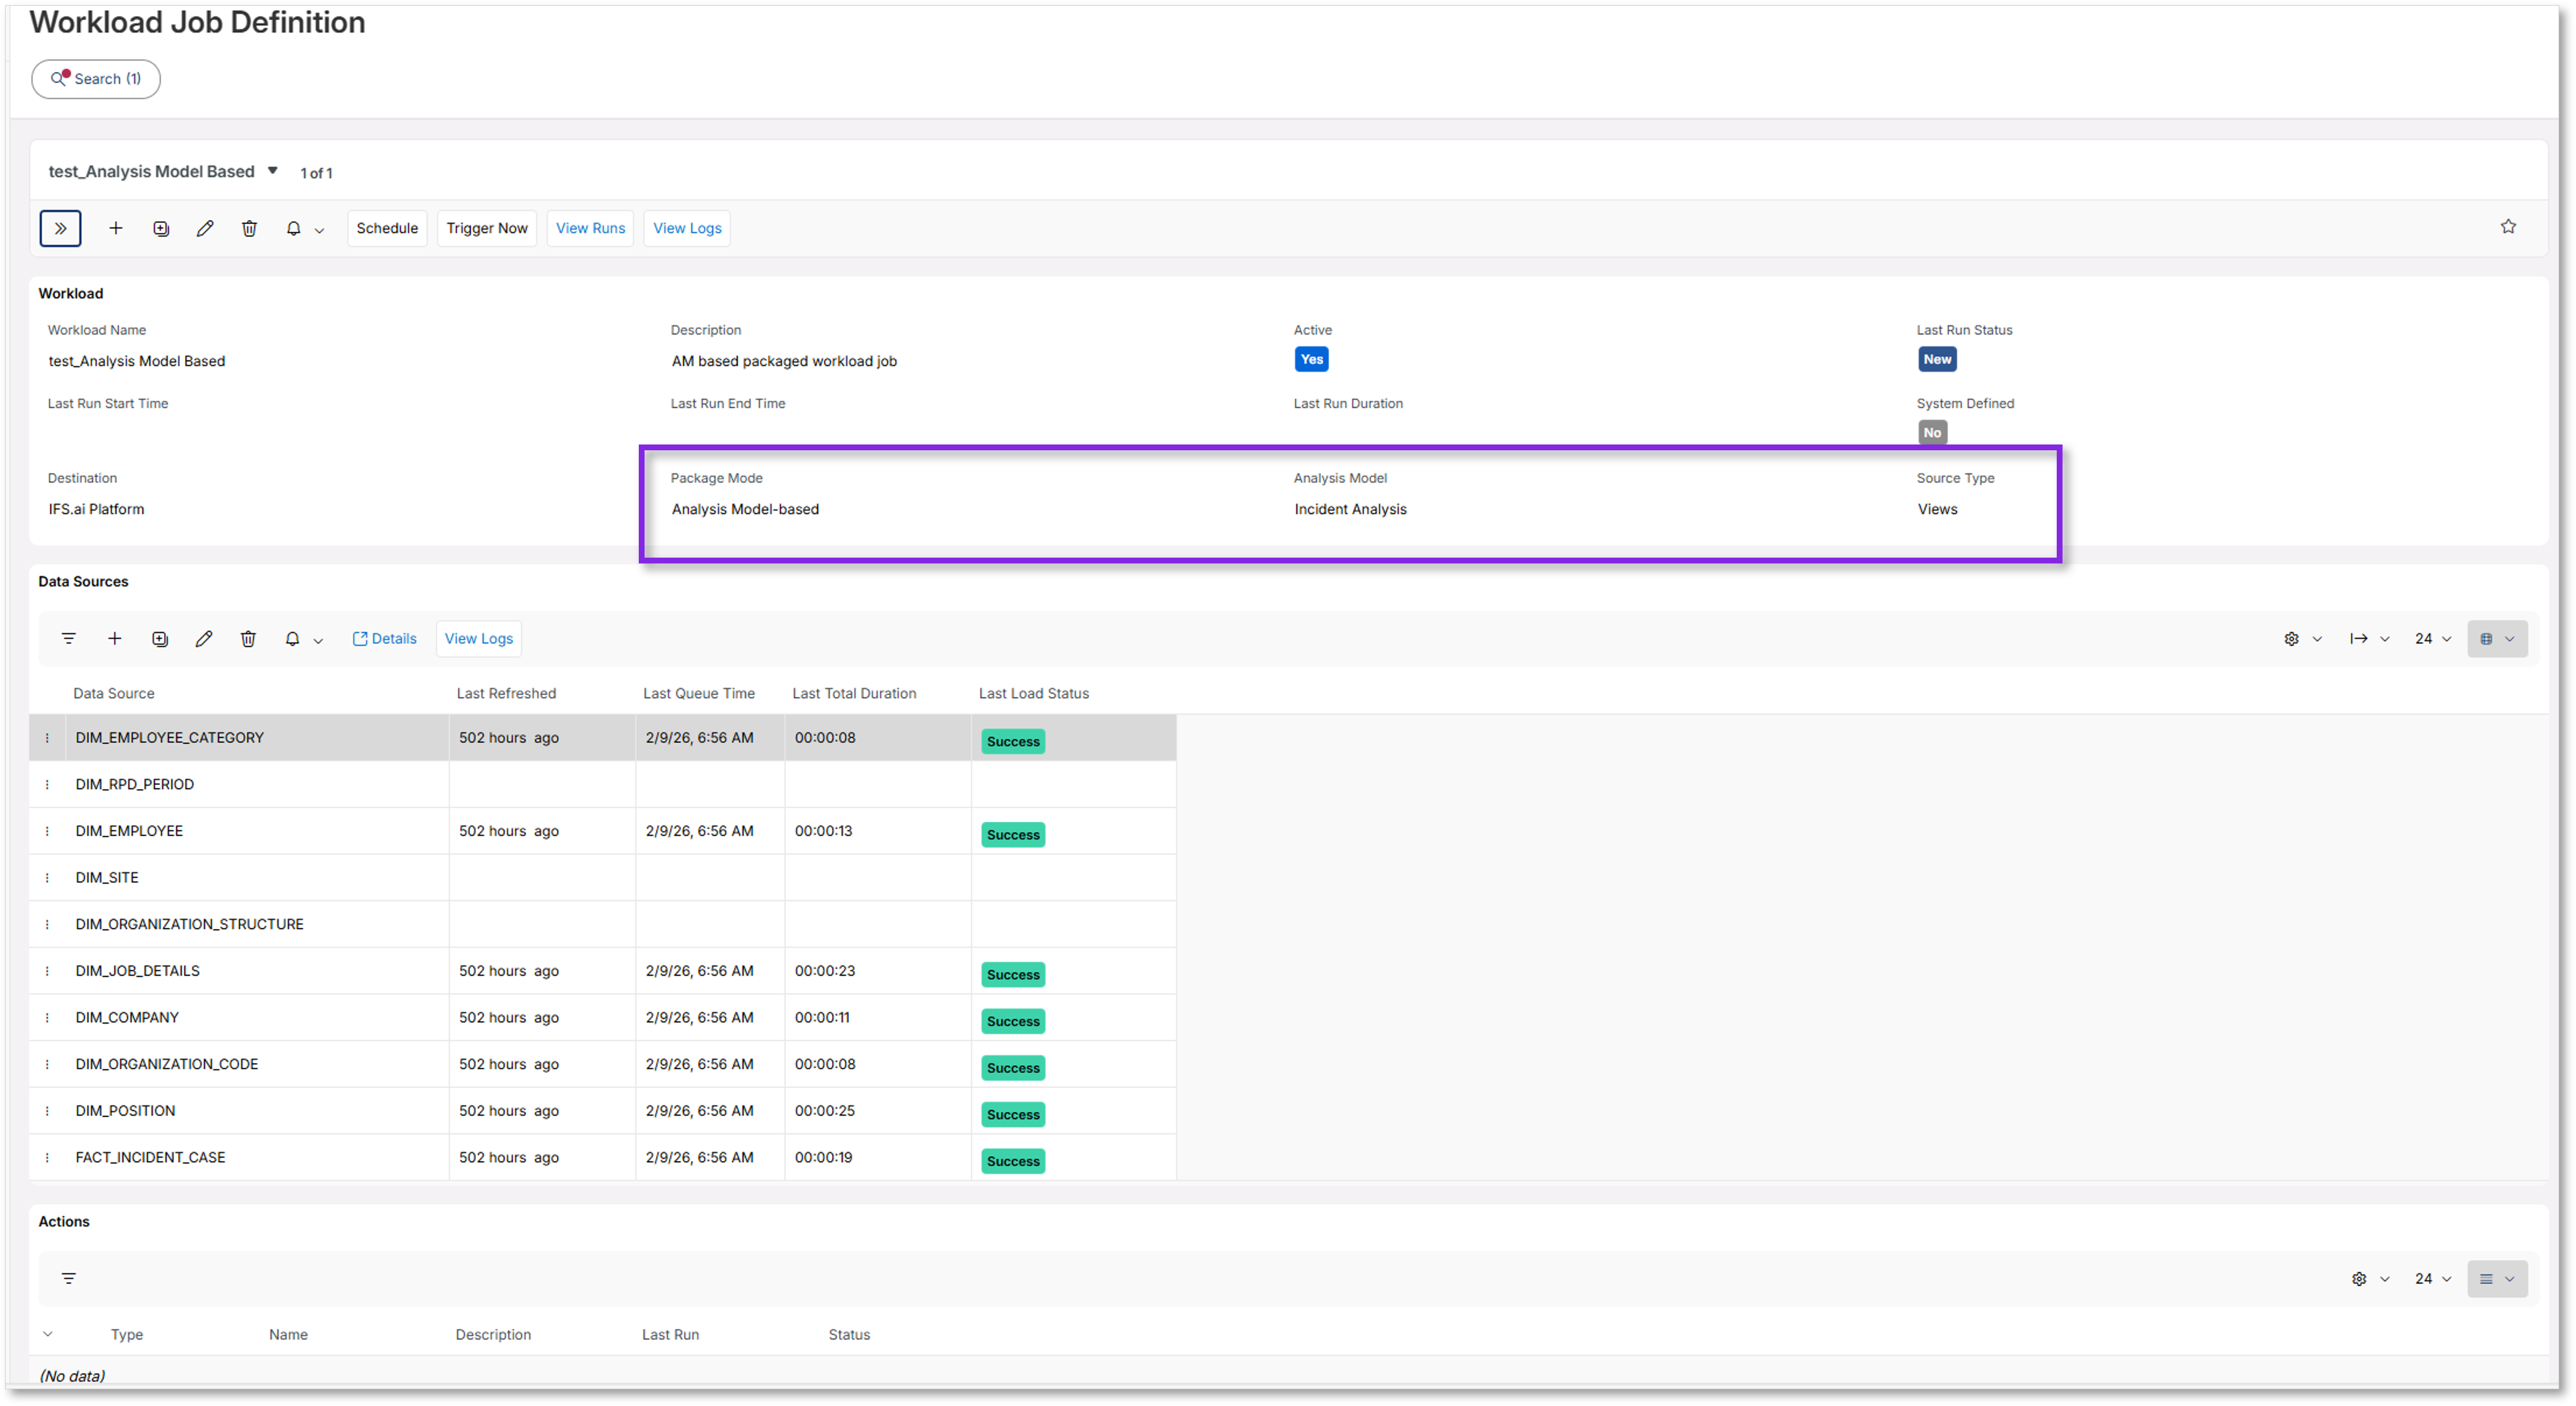Edit the workload job with the pencil icon
This screenshot has height=1406, width=2576.
coord(205,228)
